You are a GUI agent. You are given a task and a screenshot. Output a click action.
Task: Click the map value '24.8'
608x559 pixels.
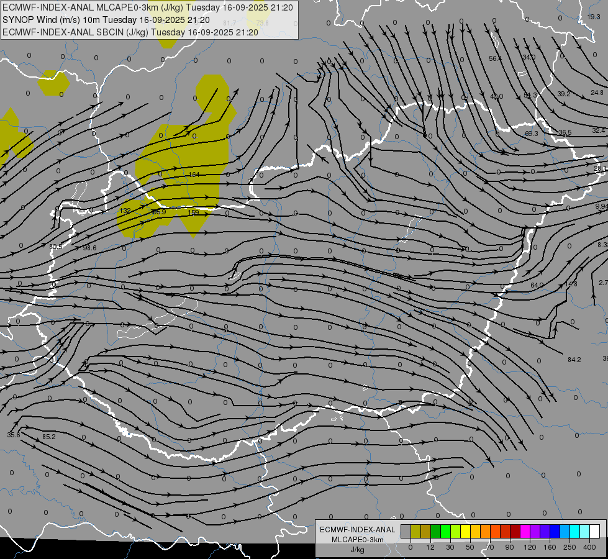[597, 93]
